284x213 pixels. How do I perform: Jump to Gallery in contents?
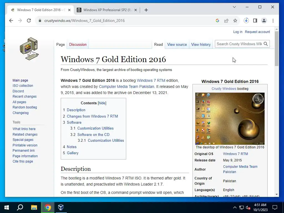coord(72,153)
